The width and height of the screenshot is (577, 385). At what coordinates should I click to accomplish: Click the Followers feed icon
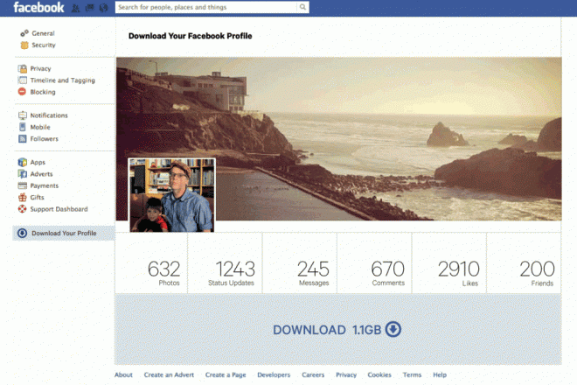click(23, 138)
